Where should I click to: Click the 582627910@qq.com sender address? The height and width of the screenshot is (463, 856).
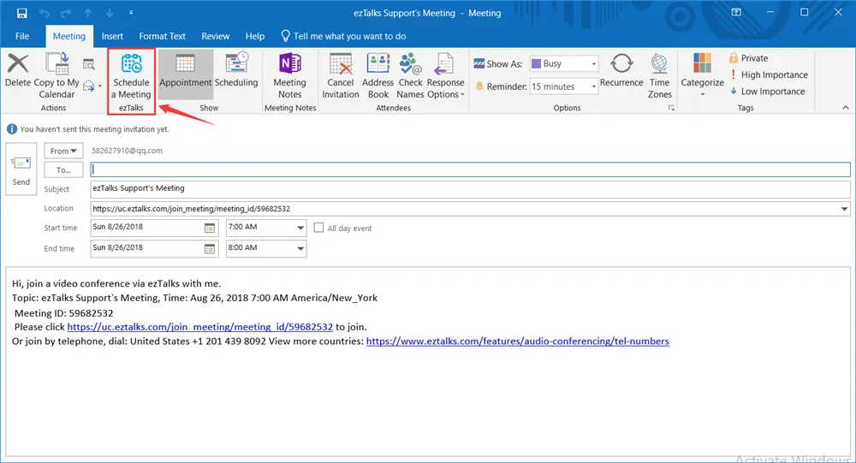point(127,151)
